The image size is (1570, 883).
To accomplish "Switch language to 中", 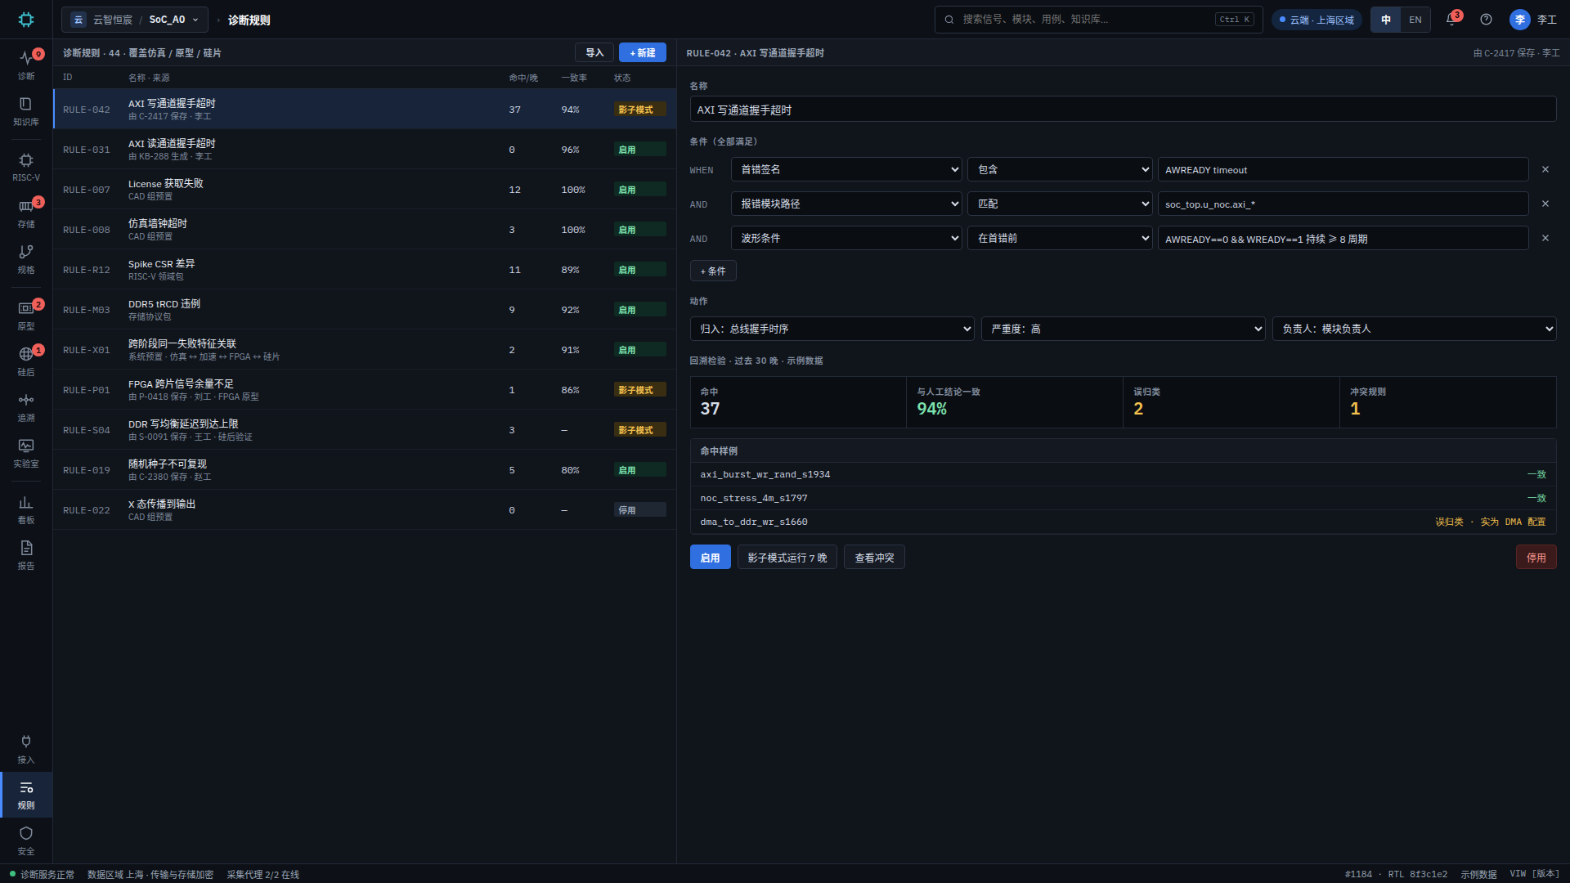I will pos(1386,20).
